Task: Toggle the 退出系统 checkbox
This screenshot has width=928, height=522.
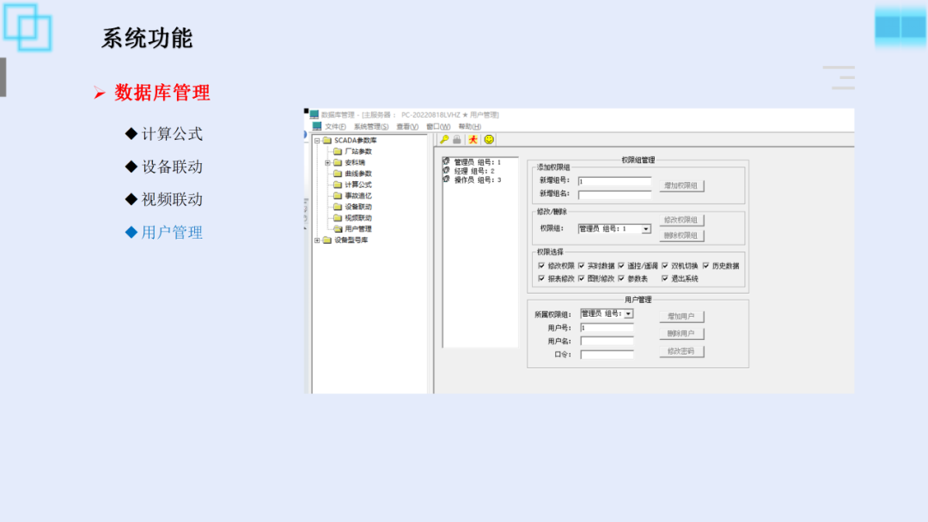Action: click(x=664, y=278)
